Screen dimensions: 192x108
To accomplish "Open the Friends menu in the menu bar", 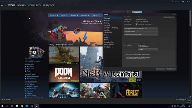I will tap(11, 2).
